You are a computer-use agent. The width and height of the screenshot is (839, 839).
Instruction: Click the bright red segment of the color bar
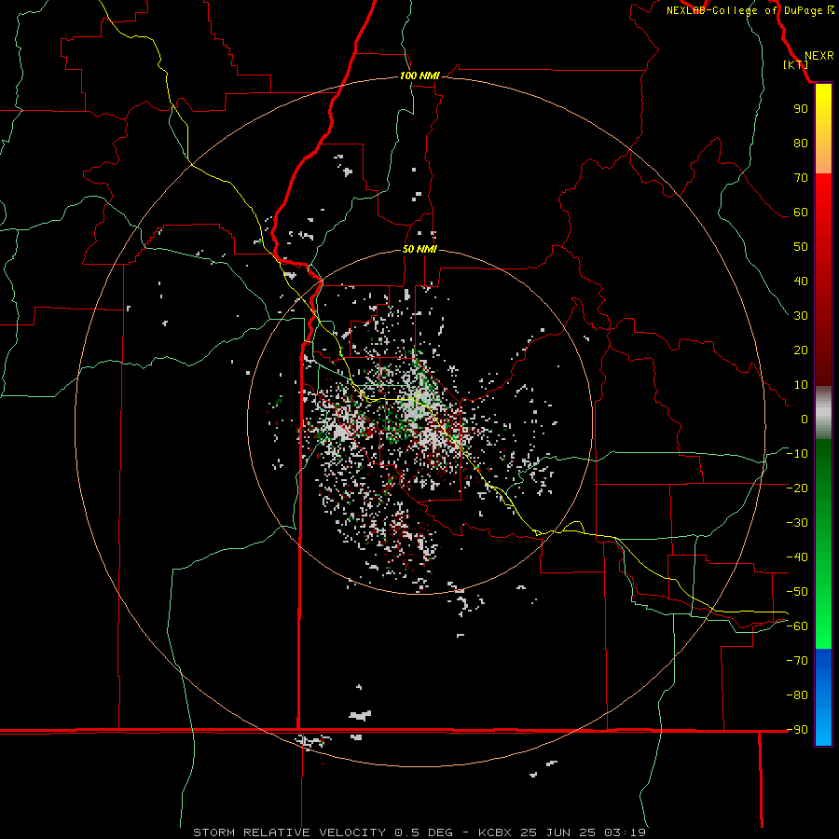[823, 203]
